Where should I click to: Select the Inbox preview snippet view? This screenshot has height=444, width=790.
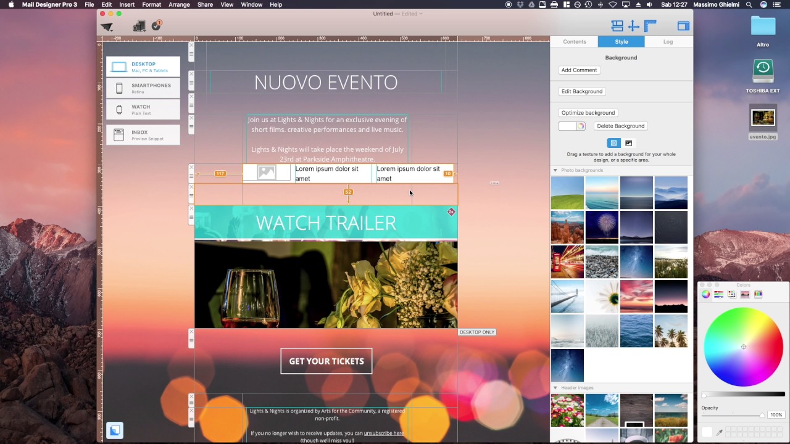(143, 135)
